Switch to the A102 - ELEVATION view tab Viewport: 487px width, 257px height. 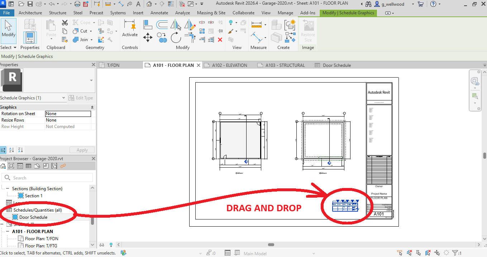point(229,65)
